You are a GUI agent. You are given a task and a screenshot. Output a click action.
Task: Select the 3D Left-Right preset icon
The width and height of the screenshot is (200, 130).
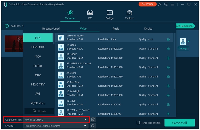pyautogui.click(x=61, y=94)
